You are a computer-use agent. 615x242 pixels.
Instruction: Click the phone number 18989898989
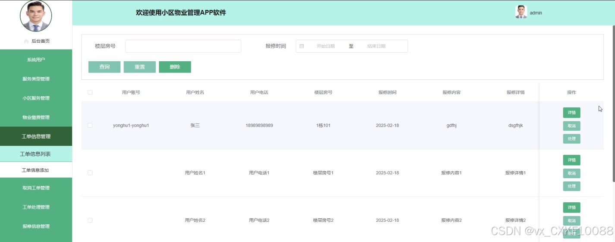pyautogui.click(x=259, y=126)
